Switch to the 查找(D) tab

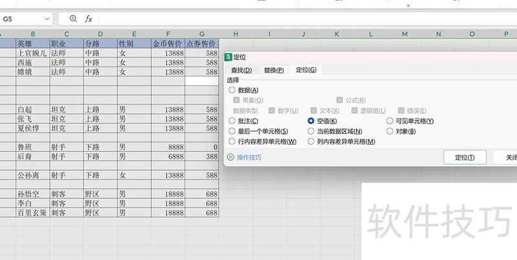coord(241,70)
